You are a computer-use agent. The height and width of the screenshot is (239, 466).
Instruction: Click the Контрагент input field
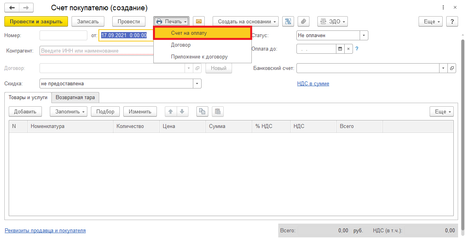click(x=96, y=51)
